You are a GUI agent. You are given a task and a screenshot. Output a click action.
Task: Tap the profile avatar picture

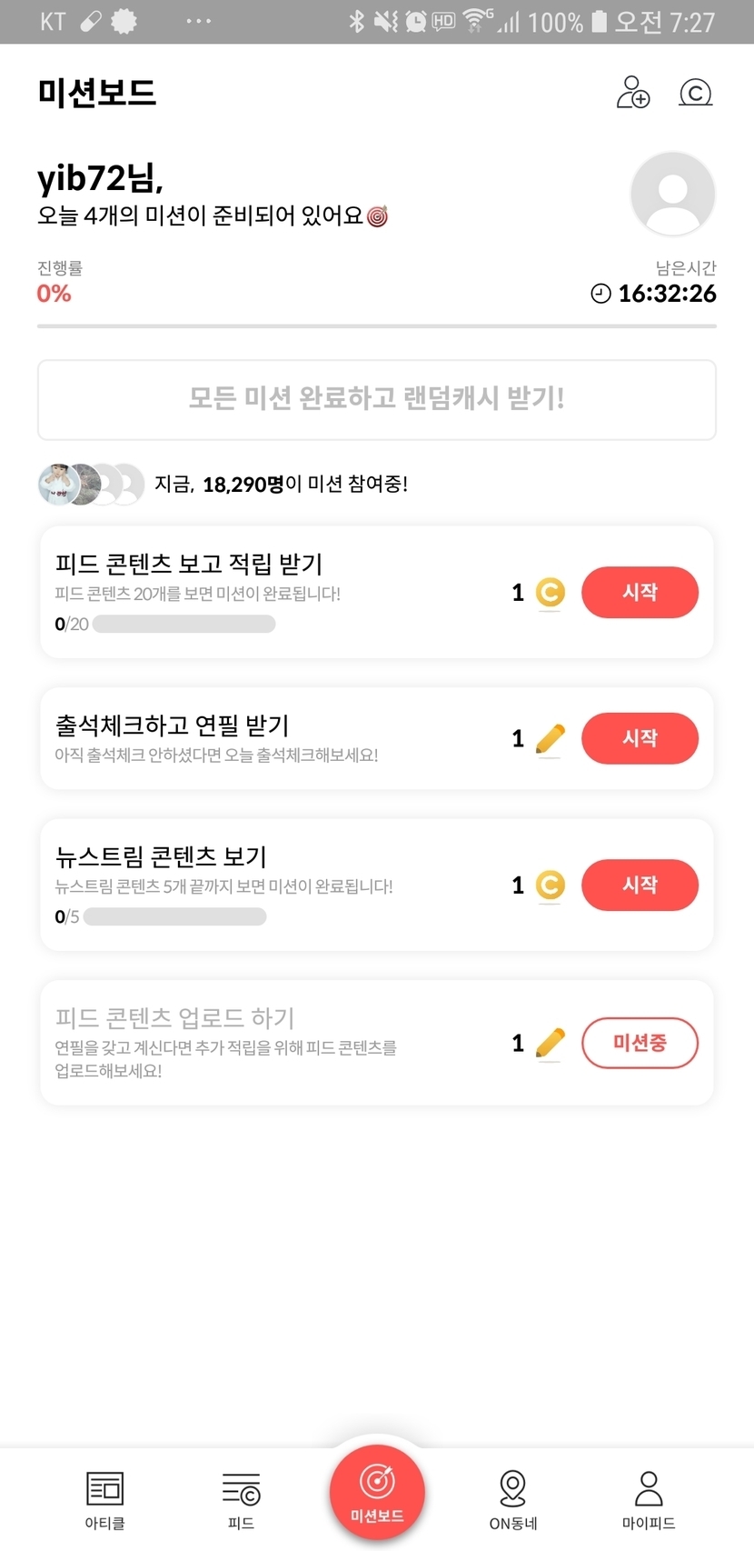672,194
